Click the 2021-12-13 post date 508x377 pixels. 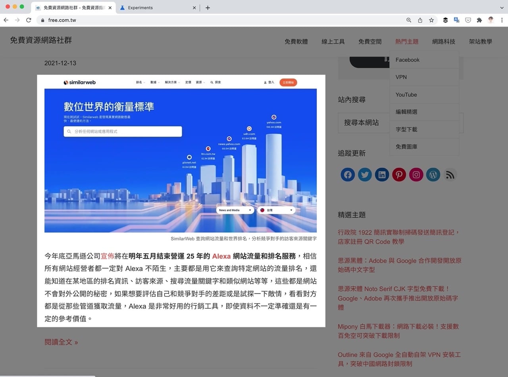tap(60, 63)
